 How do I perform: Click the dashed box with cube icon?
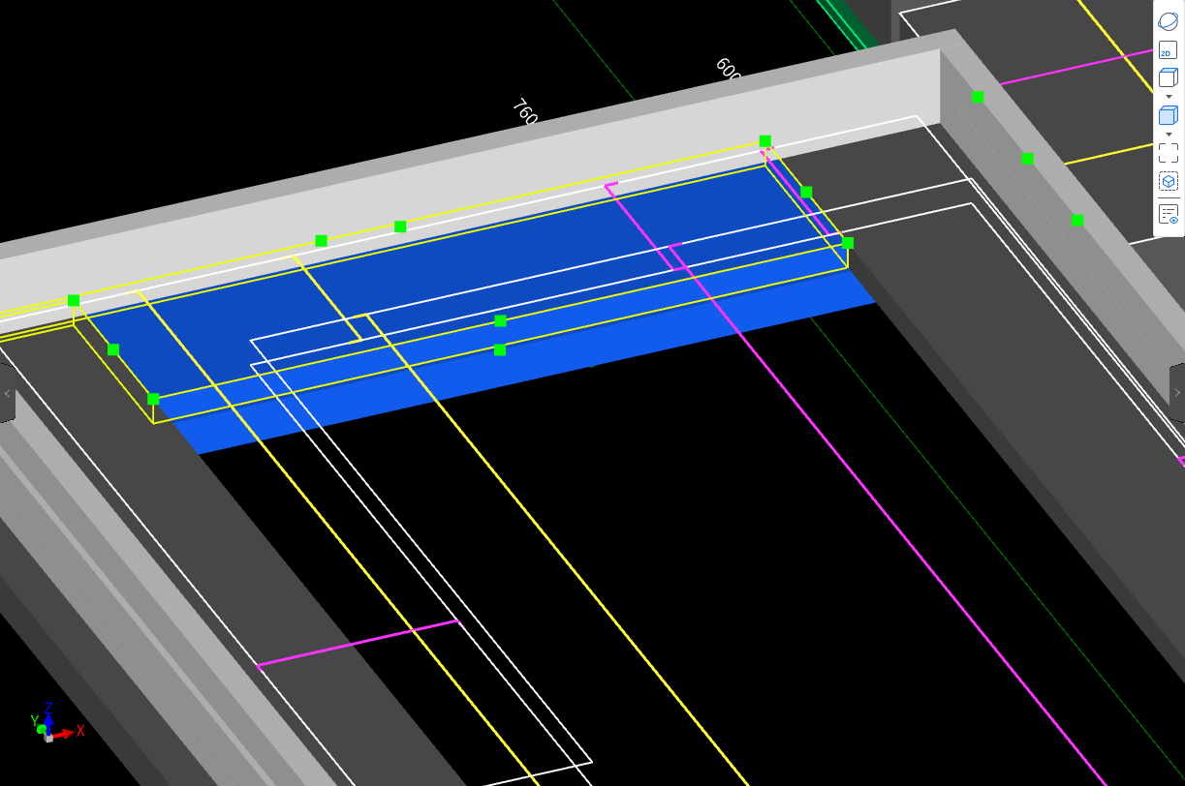(1168, 181)
